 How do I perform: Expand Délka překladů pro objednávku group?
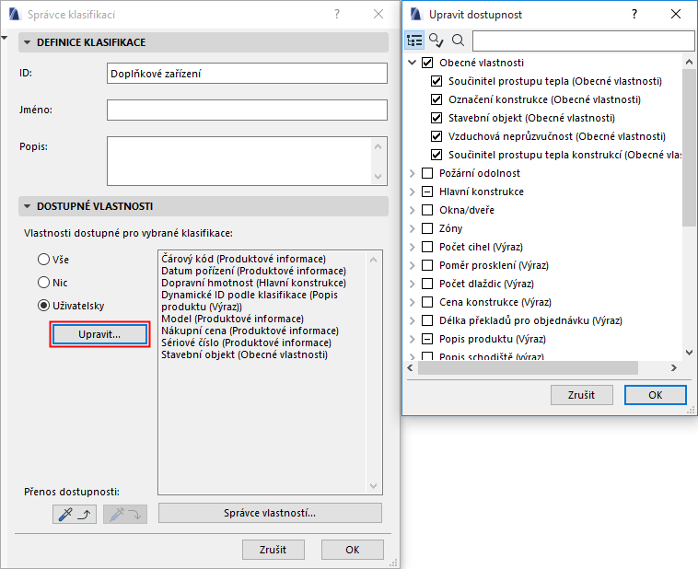point(413,320)
